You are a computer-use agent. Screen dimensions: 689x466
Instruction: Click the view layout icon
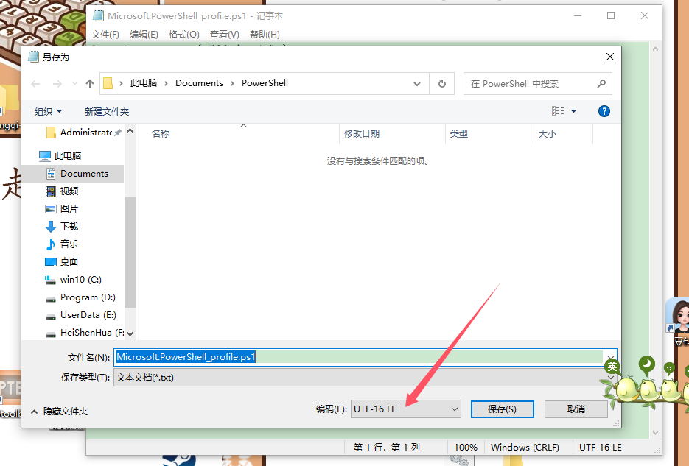click(x=558, y=111)
